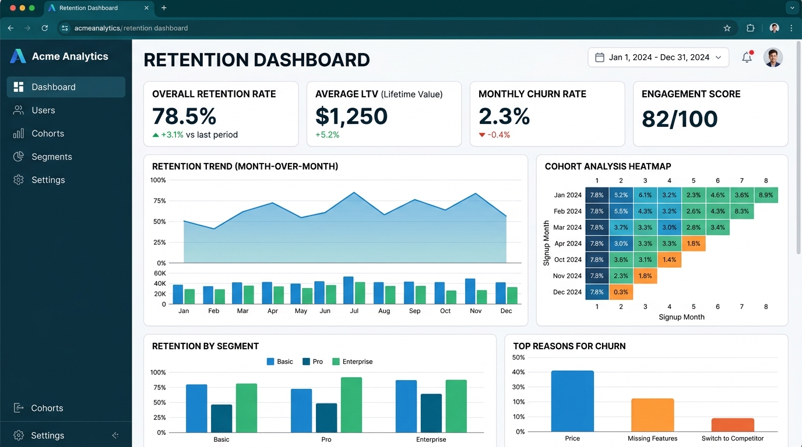The image size is (802, 447).
Task: Open the upper Cohorts sidebar item
Action: click(x=66, y=133)
